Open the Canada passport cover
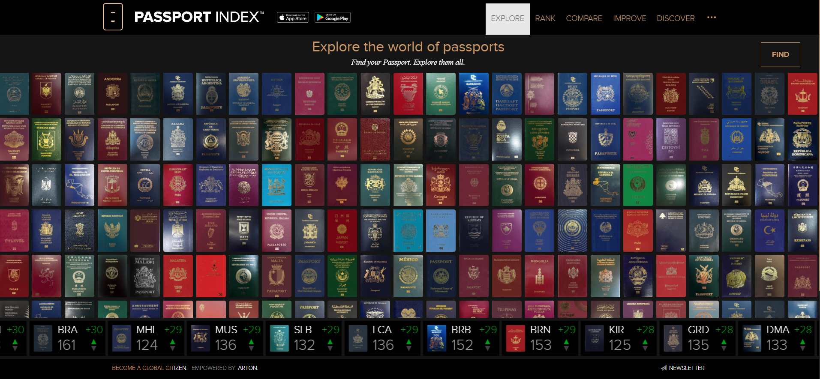 tap(178, 140)
